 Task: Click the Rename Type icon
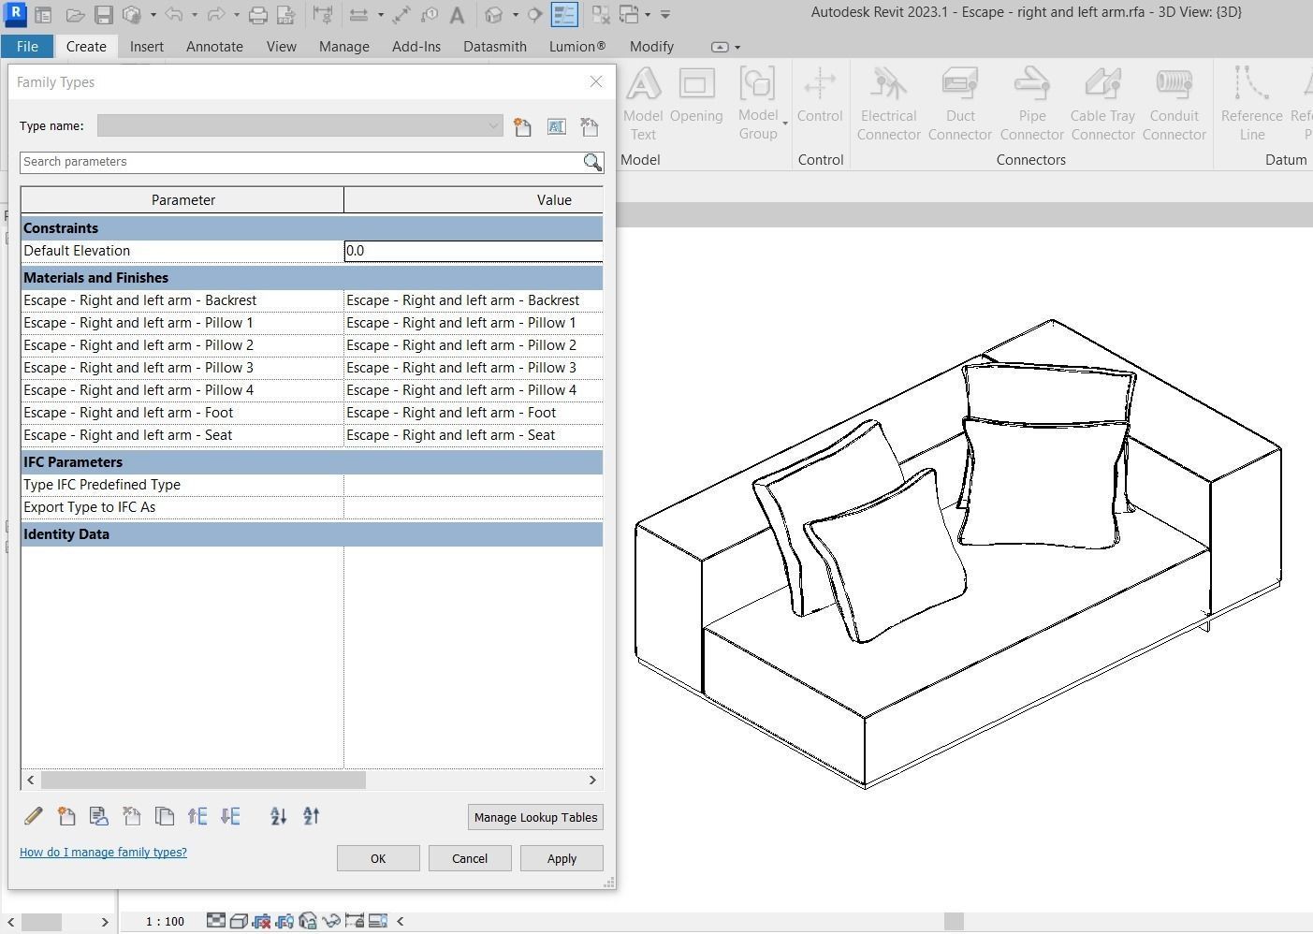556,126
